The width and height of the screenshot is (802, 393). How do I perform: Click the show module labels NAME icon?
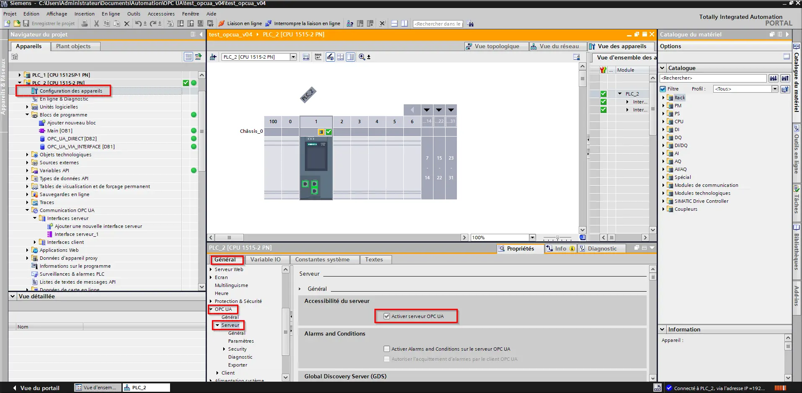click(318, 57)
